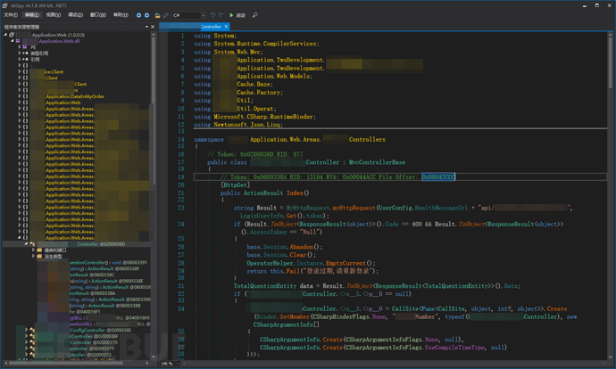Expand the PE node in assembly tree
Viewport: 616px width, 369px height.
pos(21,47)
